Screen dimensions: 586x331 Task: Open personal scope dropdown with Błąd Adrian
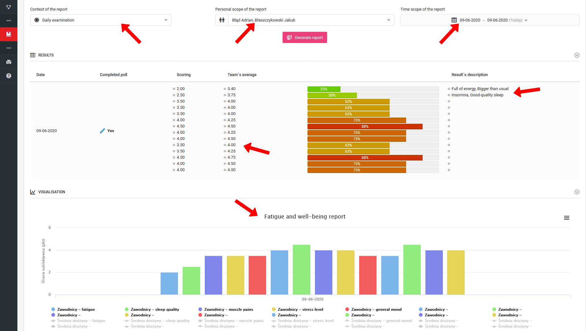pos(310,20)
